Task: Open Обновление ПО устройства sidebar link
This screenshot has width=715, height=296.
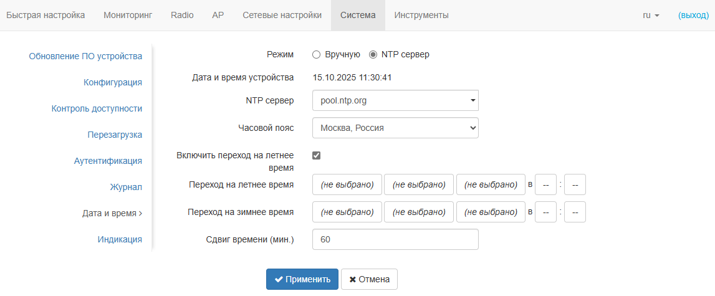Action: pyautogui.click(x=85, y=56)
